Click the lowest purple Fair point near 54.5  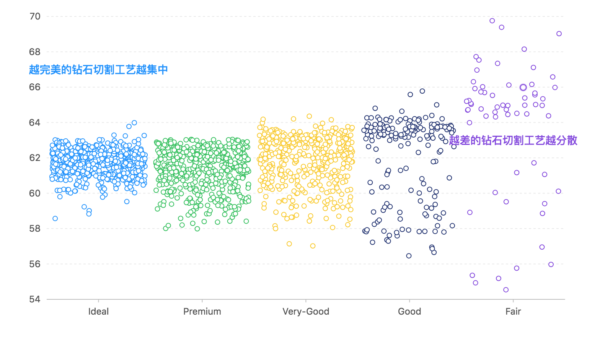point(506,290)
